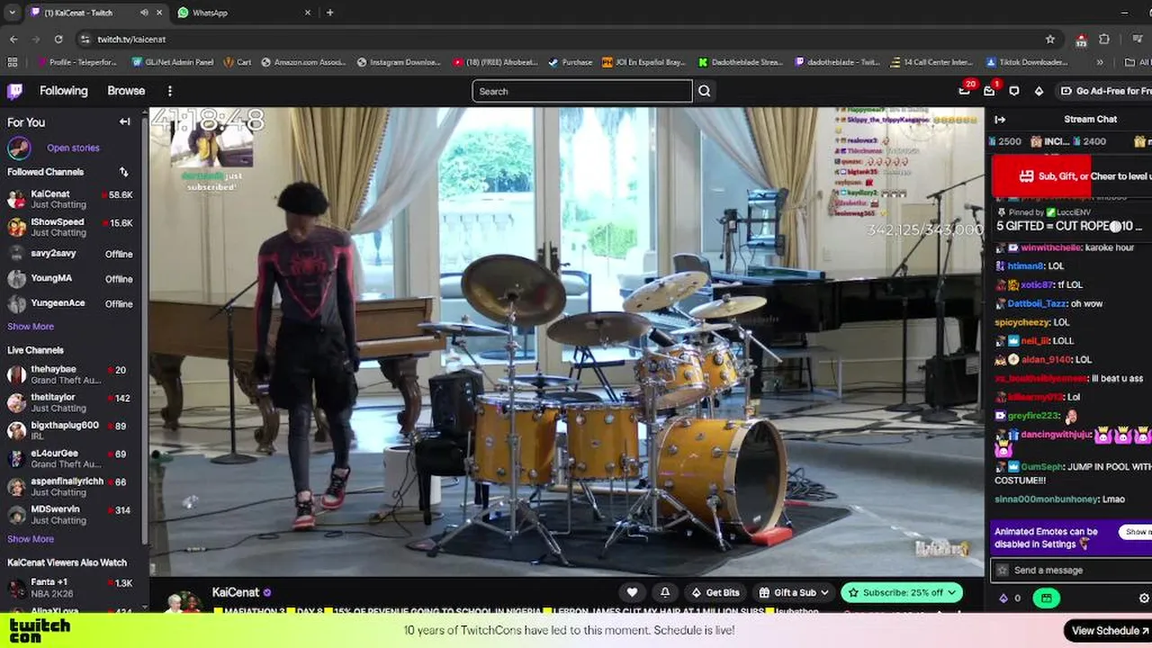Click the Get Bits diamond icon in top bar
1152x648 pixels.
[1039, 91]
